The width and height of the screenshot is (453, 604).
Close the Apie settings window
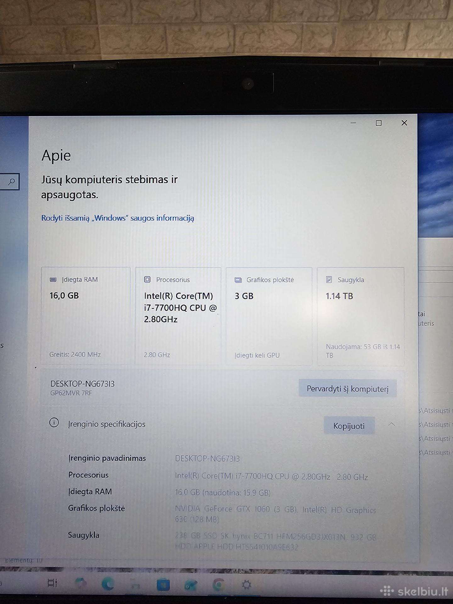click(x=404, y=123)
